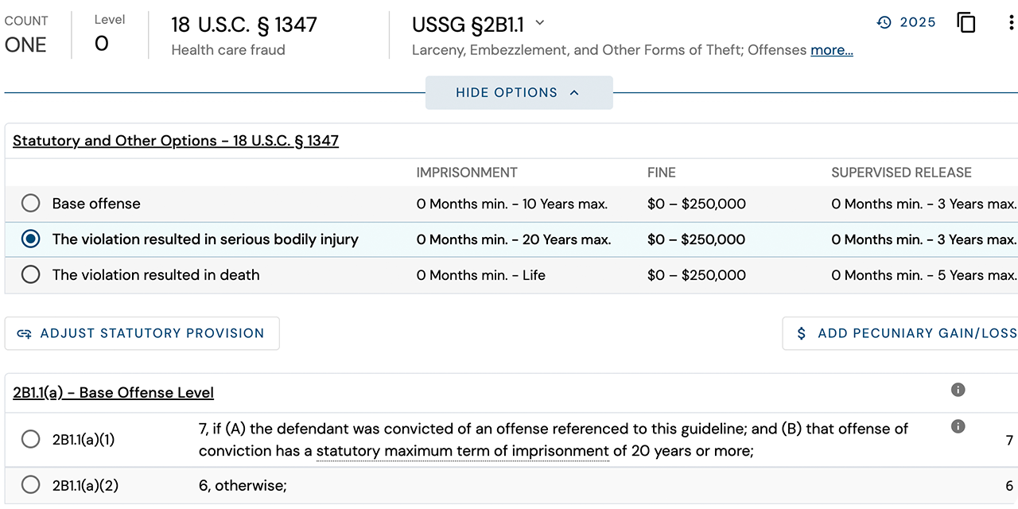Image resolution: width=1018 pixels, height=509 pixels.
Task: Open the info icon next to 2B1.1(a)(1)
Action: (958, 427)
